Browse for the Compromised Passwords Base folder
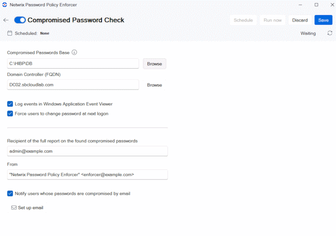Screen dimensions: 336x236 (x=154, y=64)
